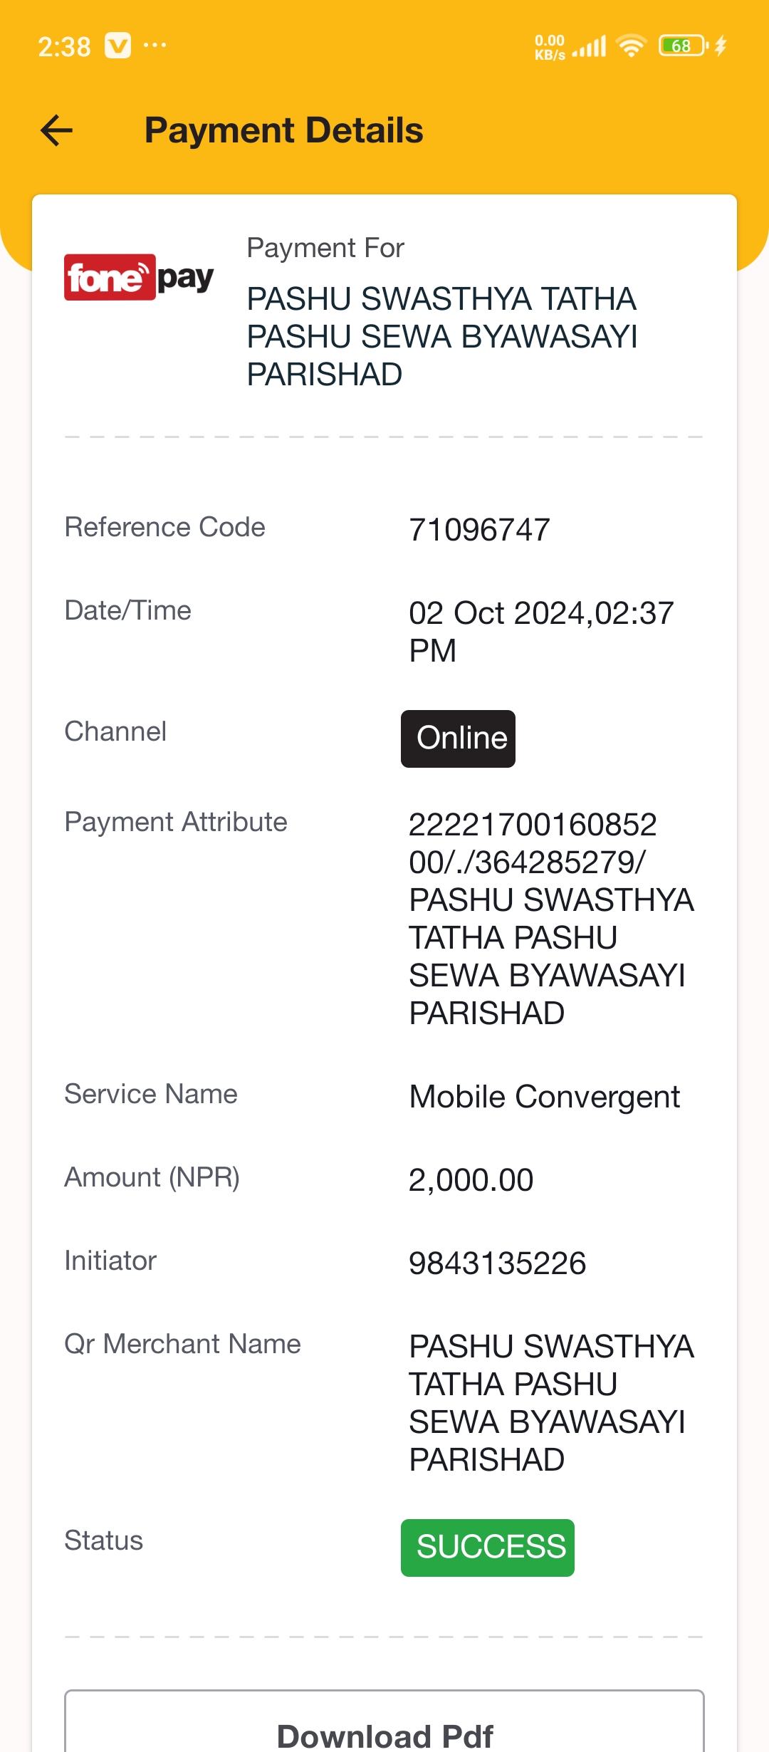Tap the clock time 2:38

click(x=64, y=47)
